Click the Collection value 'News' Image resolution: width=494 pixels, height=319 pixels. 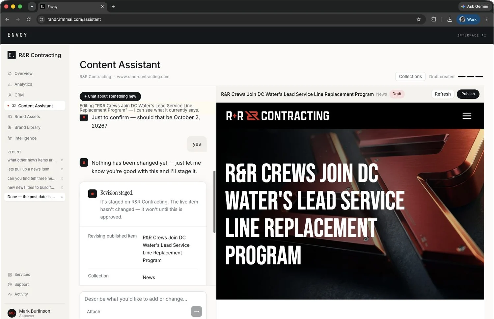(x=149, y=277)
